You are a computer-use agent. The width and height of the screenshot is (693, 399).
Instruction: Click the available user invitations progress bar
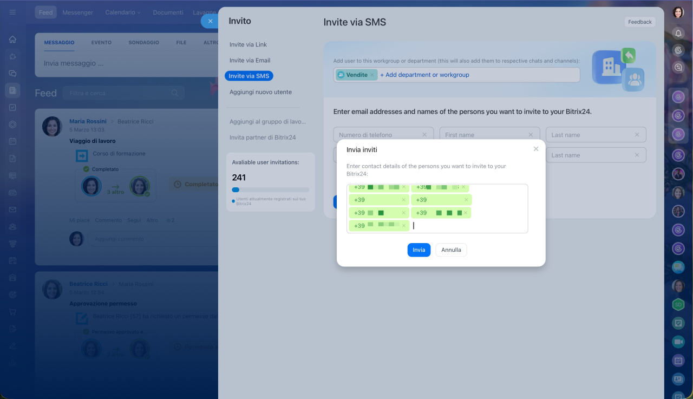270,190
